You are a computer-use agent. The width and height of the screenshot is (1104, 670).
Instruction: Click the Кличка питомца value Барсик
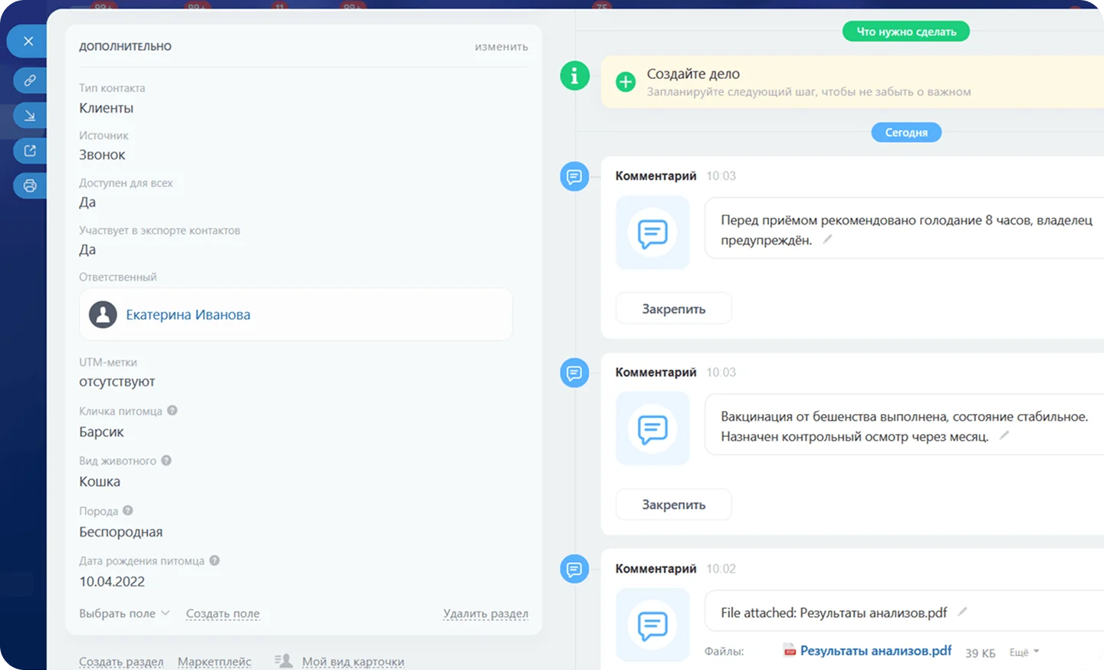pyautogui.click(x=101, y=432)
